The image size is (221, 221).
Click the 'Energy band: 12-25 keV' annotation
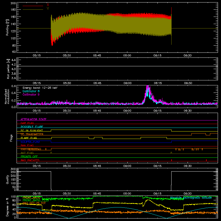pos(40,88)
